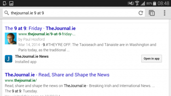Tap TheJournal.ie News app title

32,56
